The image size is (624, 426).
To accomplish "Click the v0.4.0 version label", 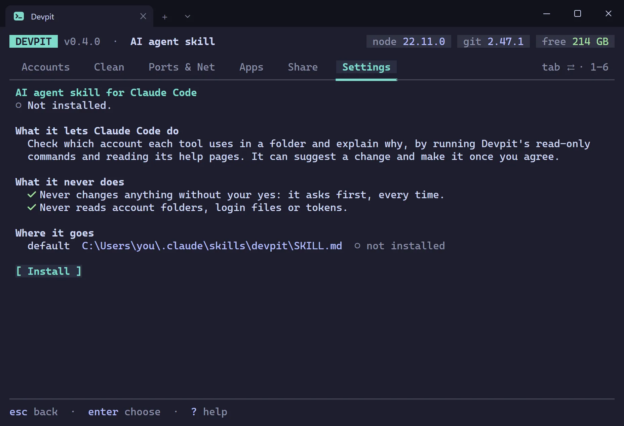I will (82, 42).
